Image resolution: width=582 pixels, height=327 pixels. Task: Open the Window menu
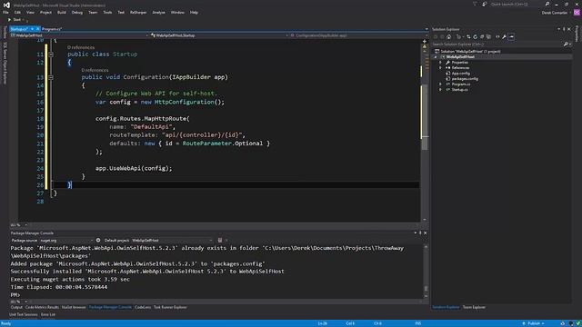pos(177,12)
